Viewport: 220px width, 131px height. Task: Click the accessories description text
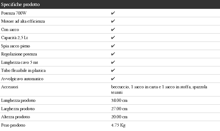coord(159,90)
